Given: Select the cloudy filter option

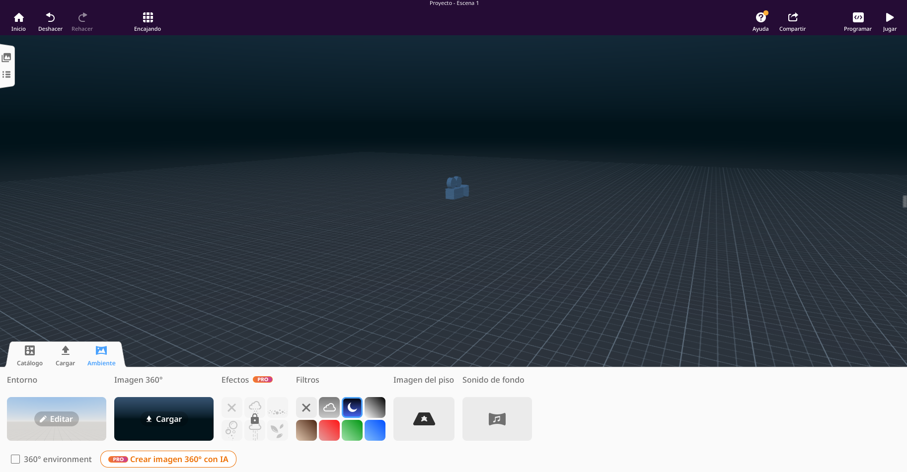Looking at the screenshot, I should [329, 407].
